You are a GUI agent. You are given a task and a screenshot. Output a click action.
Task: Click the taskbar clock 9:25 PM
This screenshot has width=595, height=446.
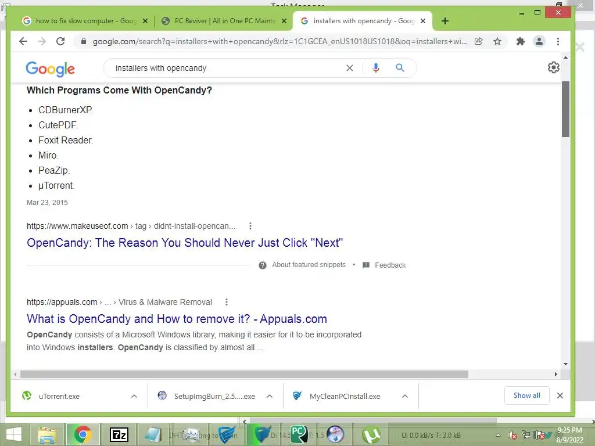tap(569, 430)
